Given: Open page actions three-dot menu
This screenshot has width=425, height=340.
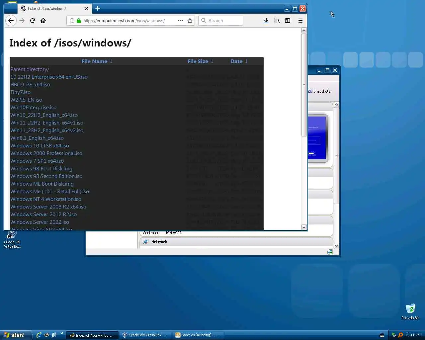Looking at the screenshot, I should pos(180,21).
